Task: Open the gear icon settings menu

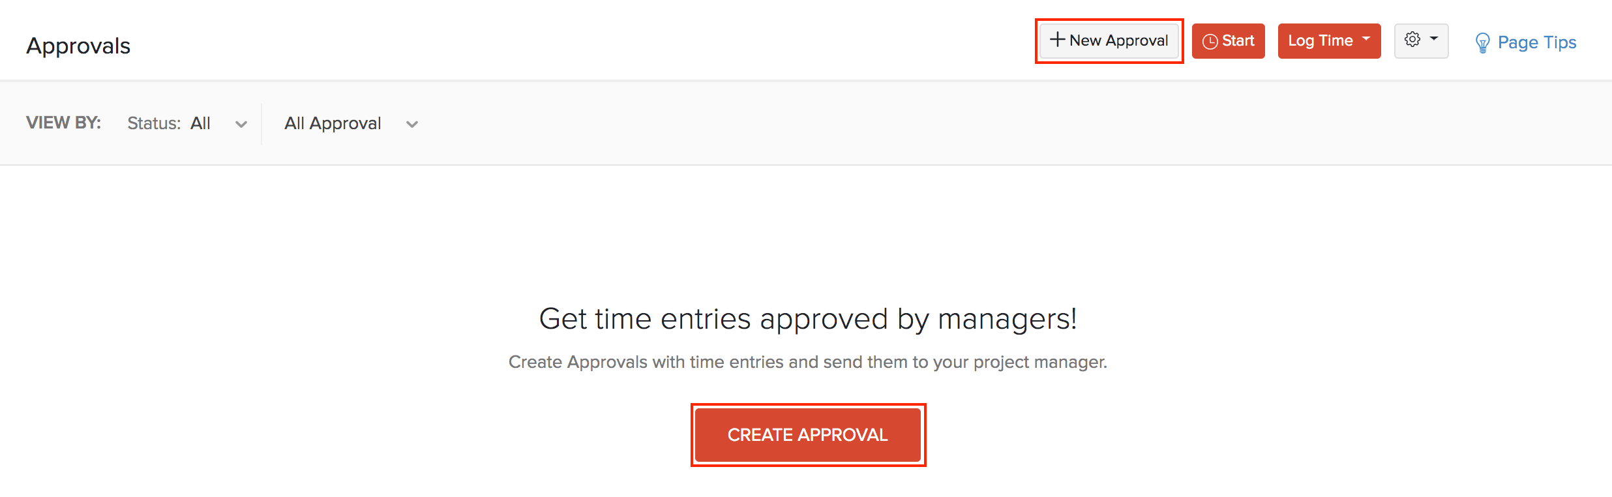Action: (1422, 40)
